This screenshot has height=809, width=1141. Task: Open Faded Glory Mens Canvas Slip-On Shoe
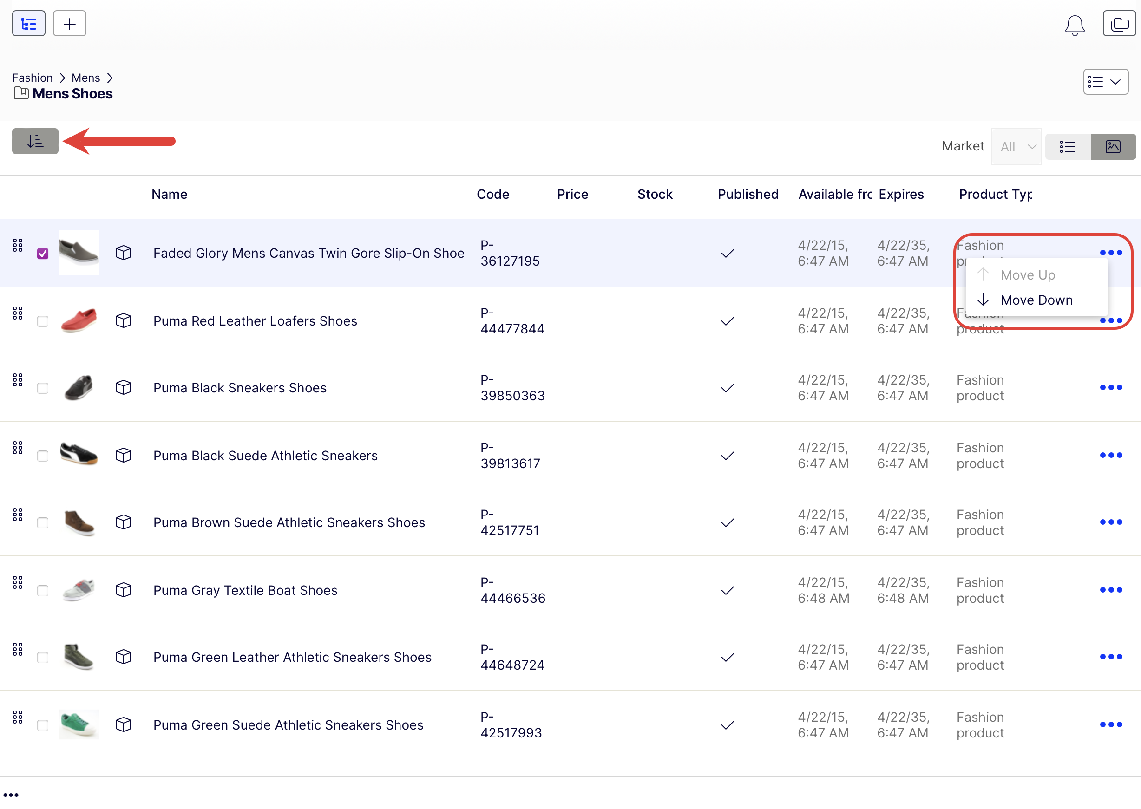point(308,253)
